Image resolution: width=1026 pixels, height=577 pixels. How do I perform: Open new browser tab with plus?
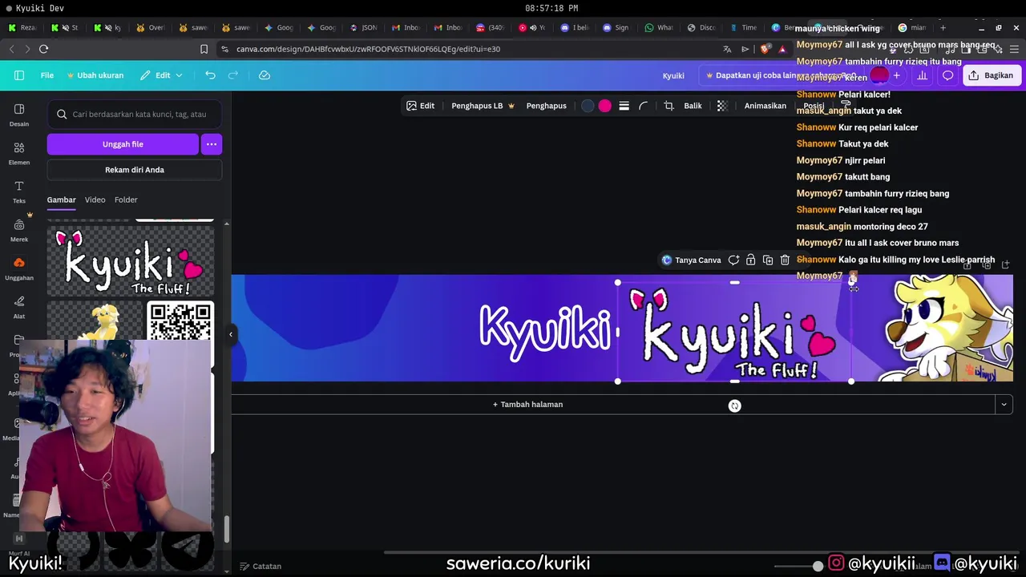pyautogui.click(x=943, y=27)
